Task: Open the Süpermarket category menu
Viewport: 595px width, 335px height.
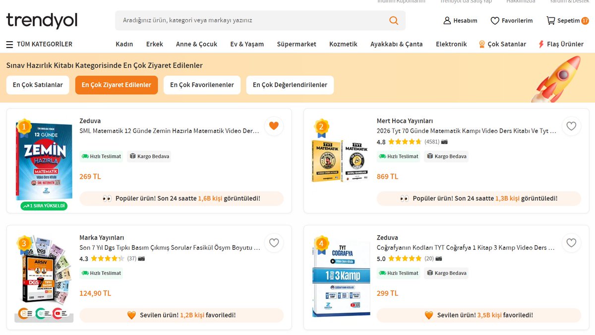Action: (x=297, y=44)
